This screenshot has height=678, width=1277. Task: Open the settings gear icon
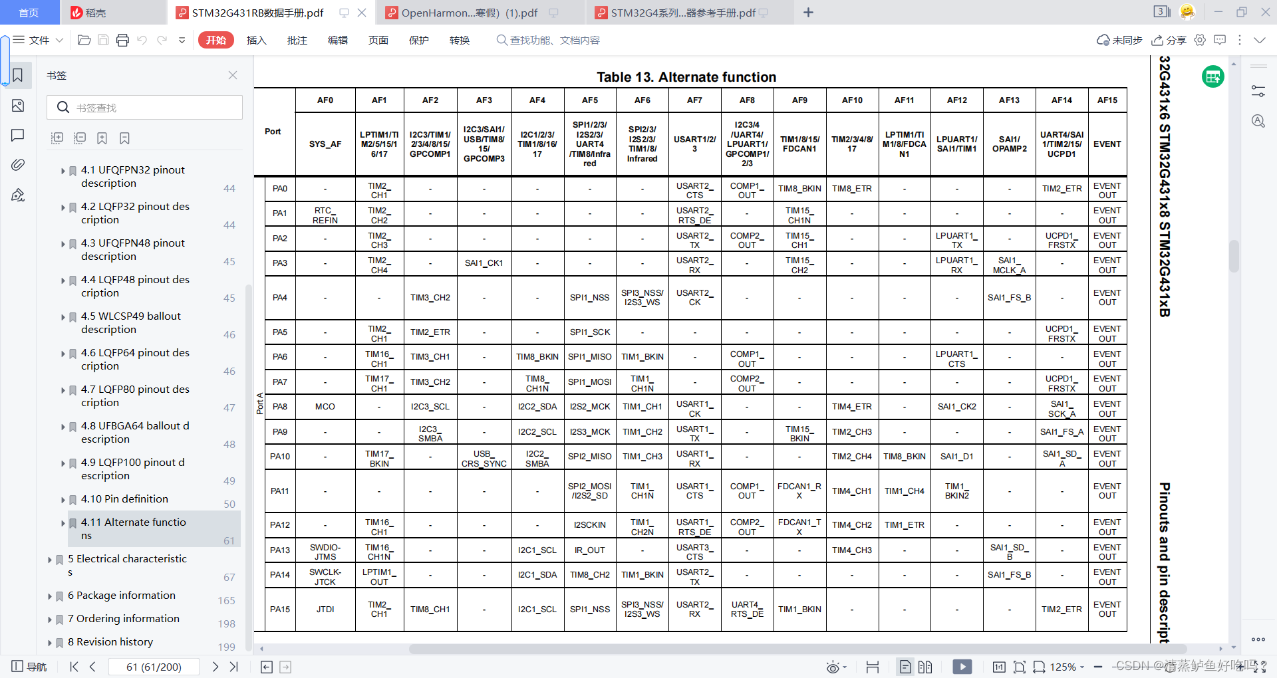[x=1200, y=40]
